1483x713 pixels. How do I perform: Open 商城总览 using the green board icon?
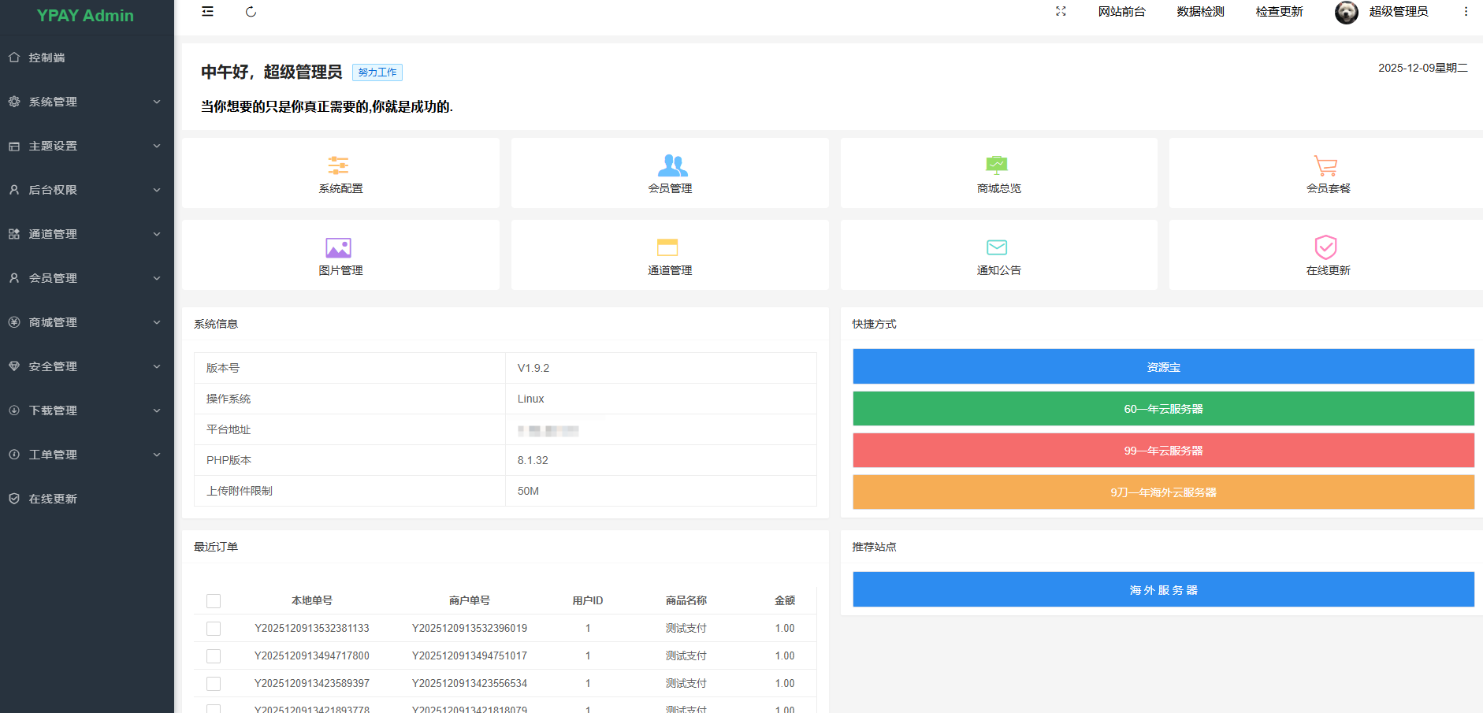tap(998, 165)
